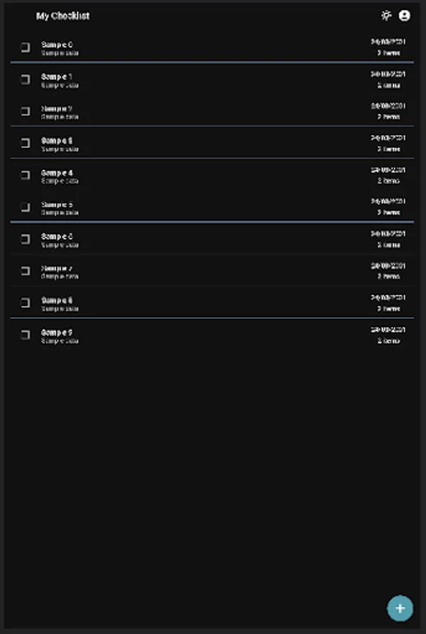Screen dimensions: 426x634
Task: Toggle the light/dark theme icon
Action: [x=386, y=15]
